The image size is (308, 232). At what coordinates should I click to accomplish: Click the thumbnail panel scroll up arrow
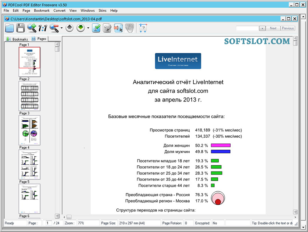tap(57, 44)
